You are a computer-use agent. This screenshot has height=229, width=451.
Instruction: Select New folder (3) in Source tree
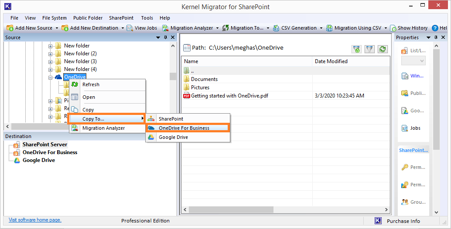coord(80,61)
